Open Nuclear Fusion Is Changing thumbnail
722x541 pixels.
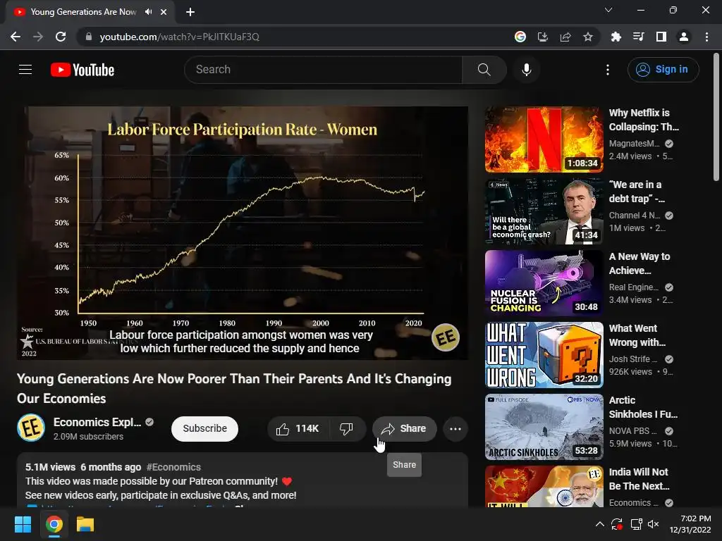click(x=544, y=283)
